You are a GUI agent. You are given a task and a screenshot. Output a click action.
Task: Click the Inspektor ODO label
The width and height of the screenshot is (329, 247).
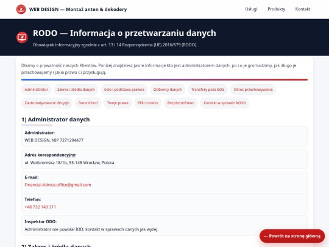tap(40, 221)
